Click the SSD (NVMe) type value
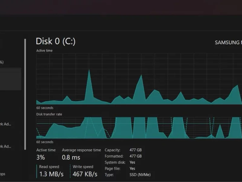This screenshot has height=182, width=242. 140,175
